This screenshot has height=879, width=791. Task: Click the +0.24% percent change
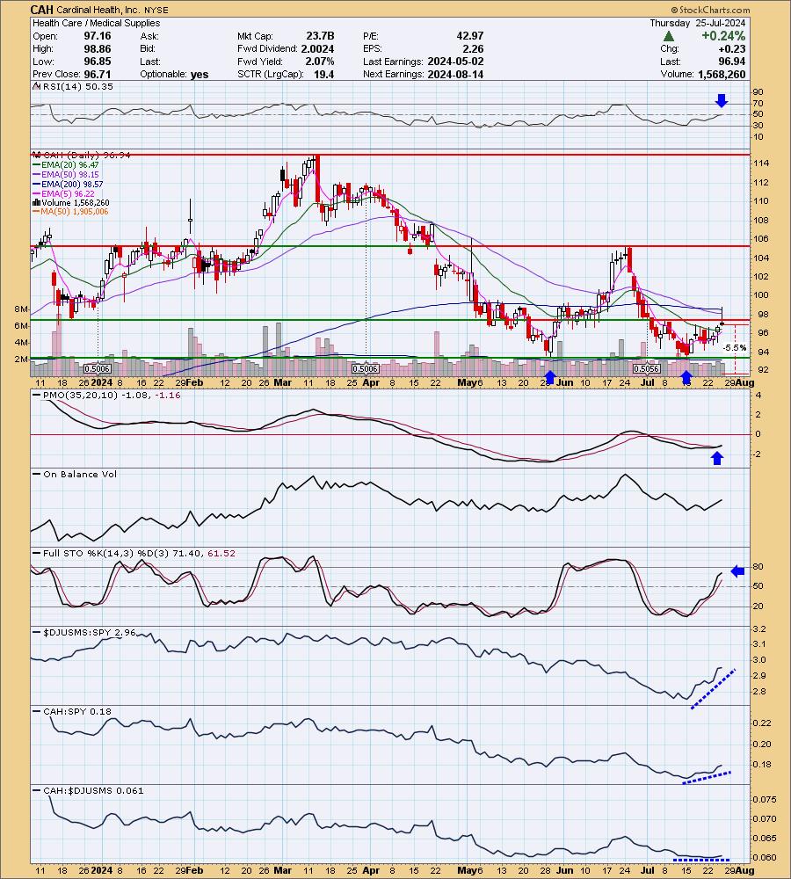point(723,36)
